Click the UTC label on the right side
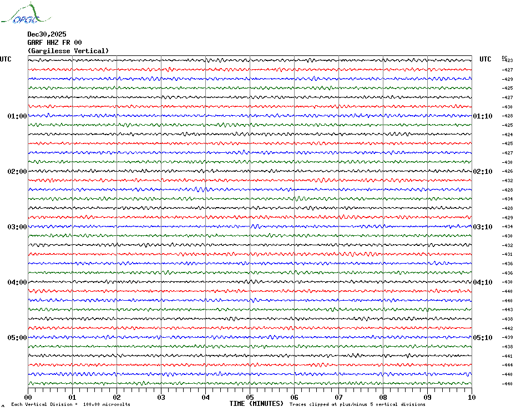 click(485, 59)
